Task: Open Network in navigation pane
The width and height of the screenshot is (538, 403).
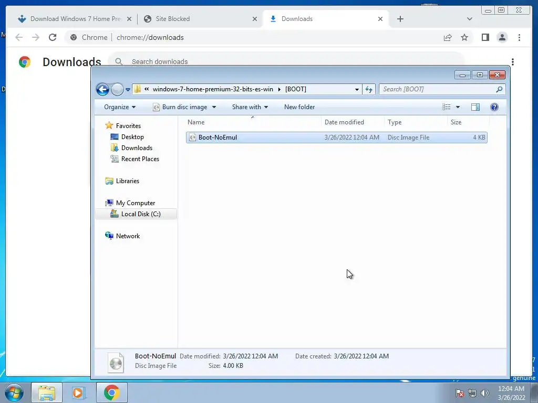Action: [x=127, y=236]
